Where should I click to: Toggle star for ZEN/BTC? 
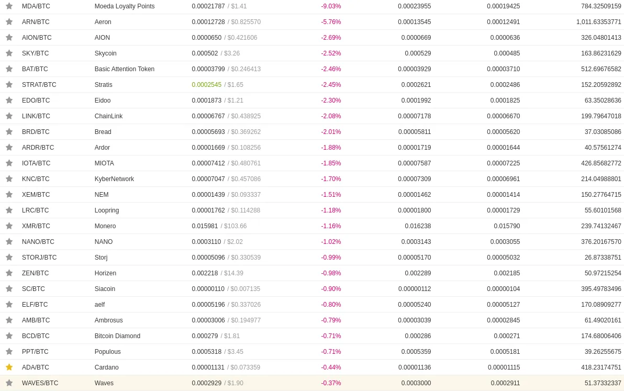pyautogui.click(x=9, y=273)
